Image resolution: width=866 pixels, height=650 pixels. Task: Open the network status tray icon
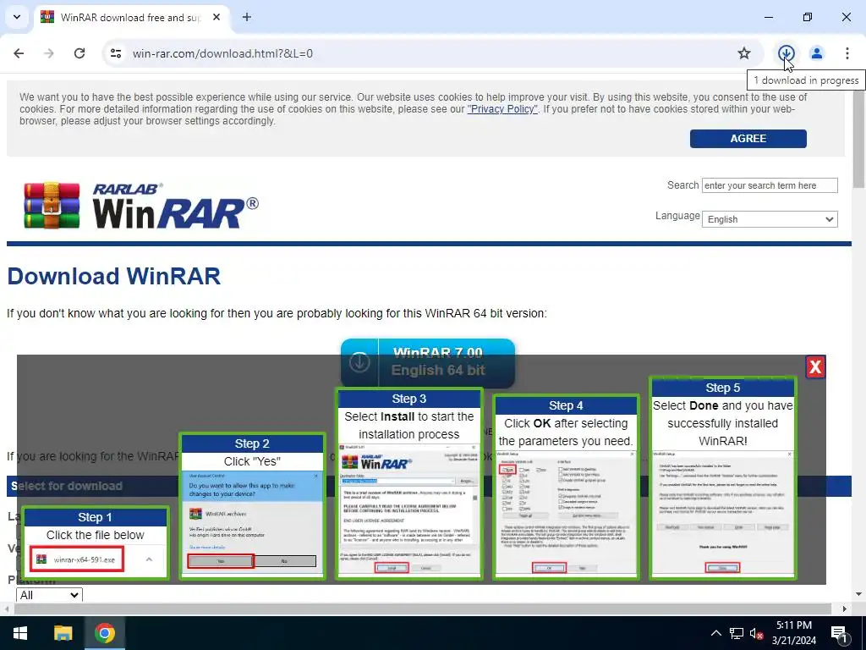(736, 633)
